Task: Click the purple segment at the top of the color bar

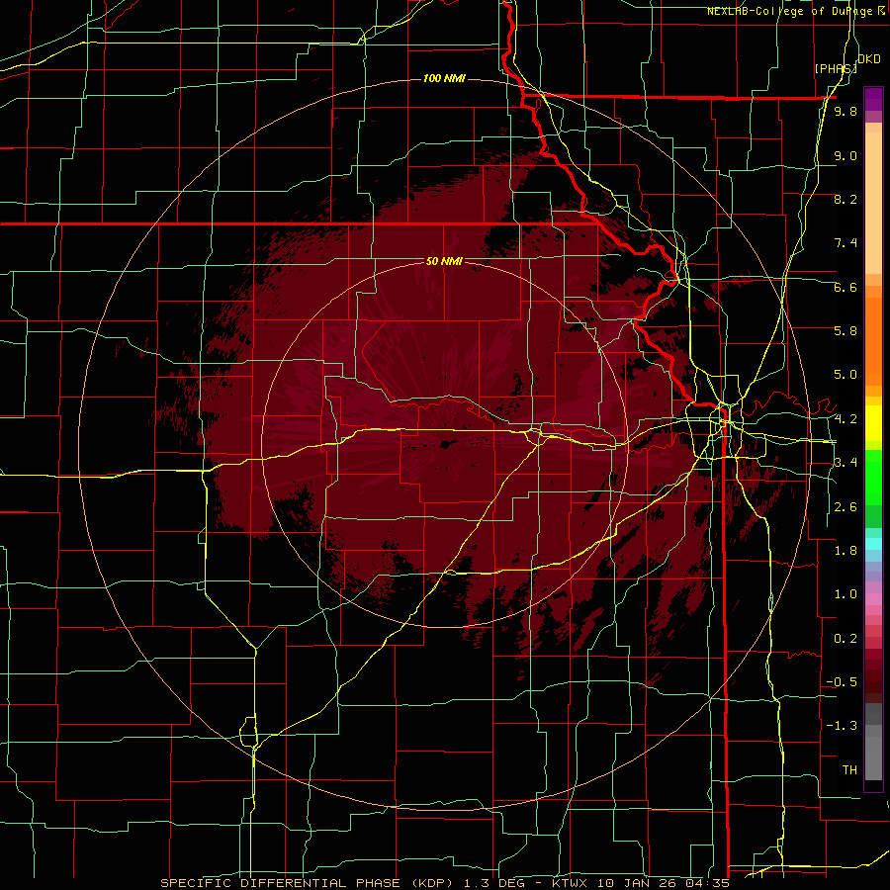Action: (x=873, y=99)
